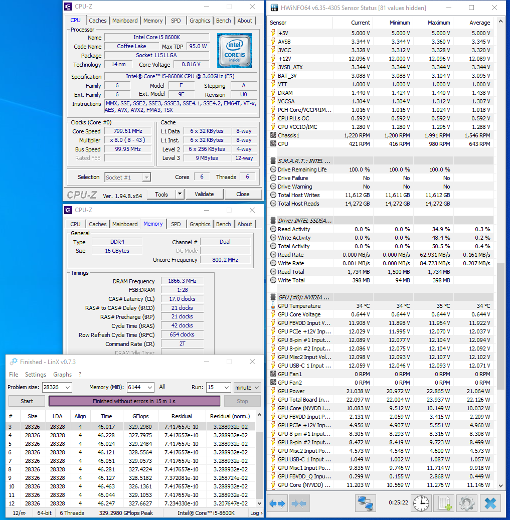Click the Start button in LinX
This screenshot has width=510, height=520.
tap(27, 401)
